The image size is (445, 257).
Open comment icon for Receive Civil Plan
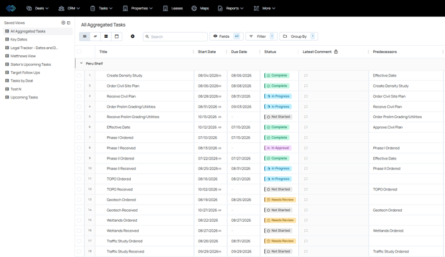(x=306, y=96)
